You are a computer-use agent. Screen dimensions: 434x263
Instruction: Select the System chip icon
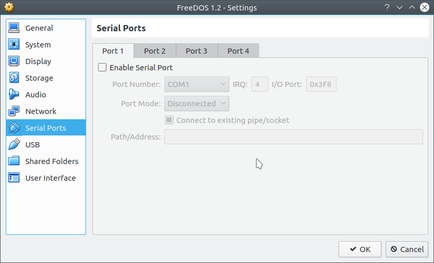pyautogui.click(x=14, y=44)
